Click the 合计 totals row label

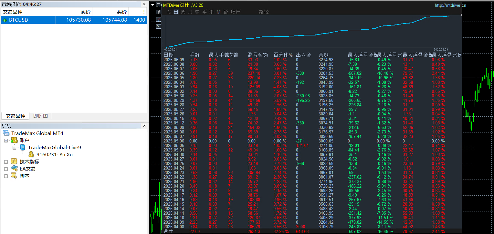tap(168, 231)
